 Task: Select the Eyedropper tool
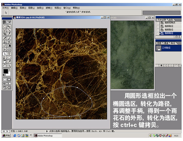click(9, 62)
